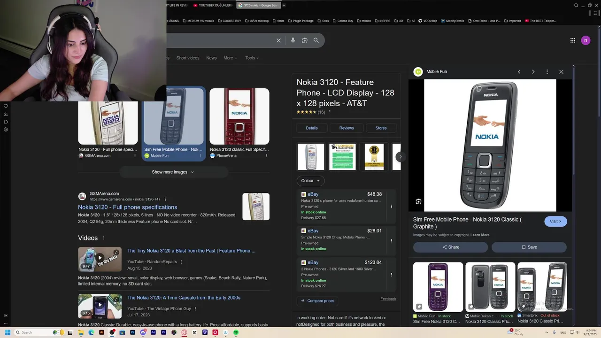Open options for eBay $123.04 listing

[391, 275]
